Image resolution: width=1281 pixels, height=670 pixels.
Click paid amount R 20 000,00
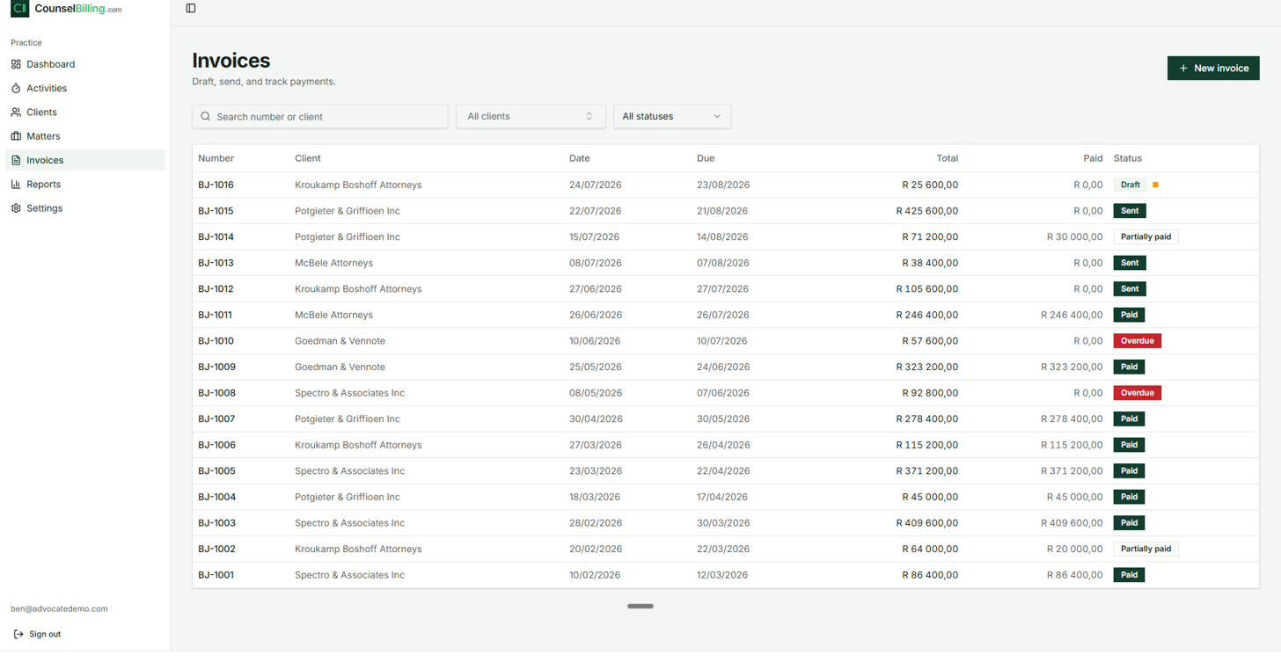1074,549
